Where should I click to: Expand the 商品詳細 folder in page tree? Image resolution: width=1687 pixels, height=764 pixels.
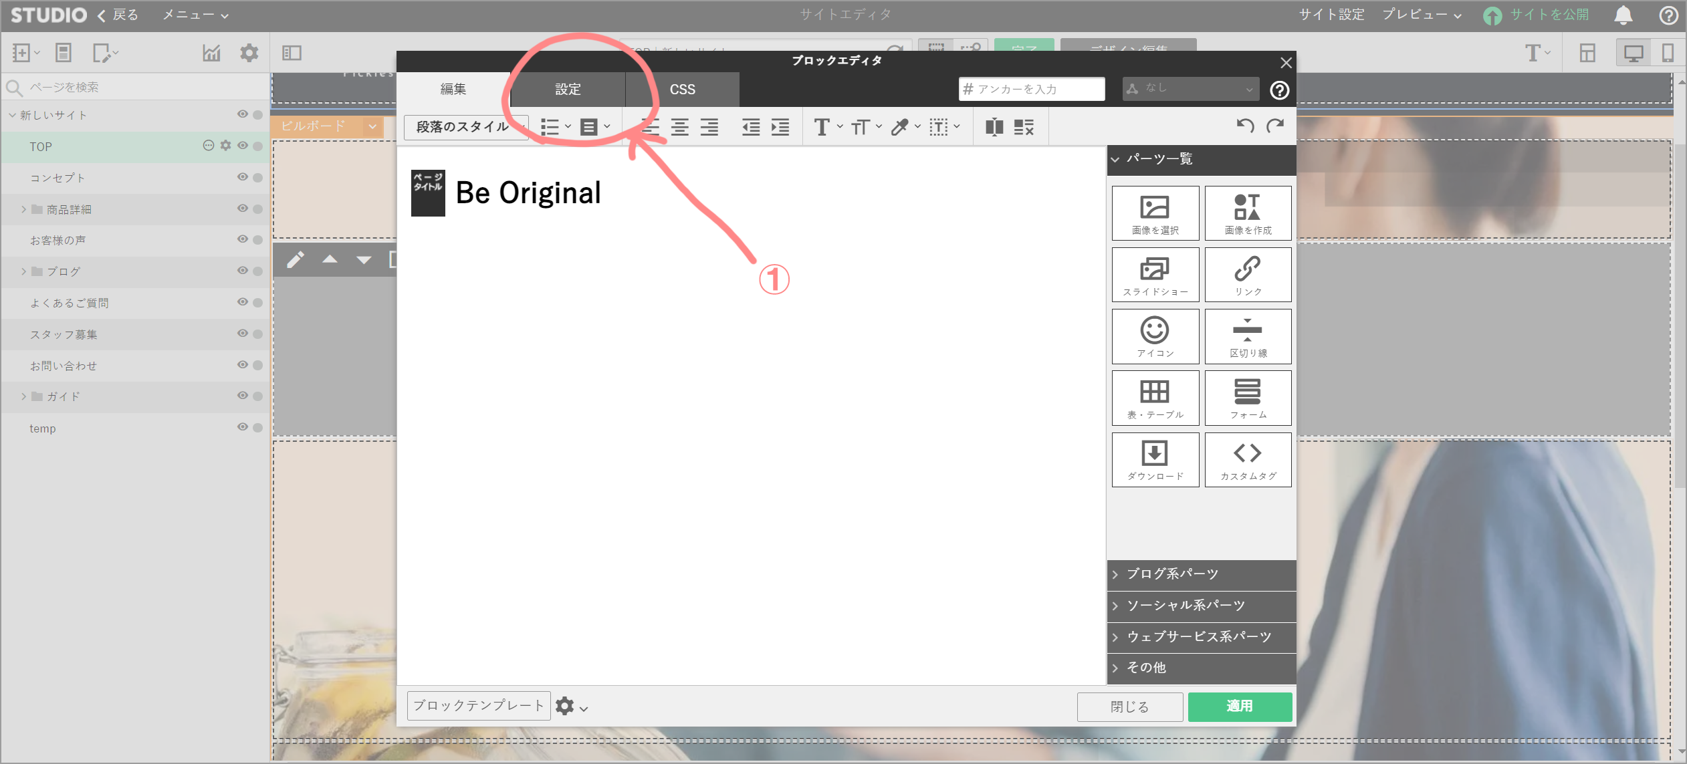[23, 209]
